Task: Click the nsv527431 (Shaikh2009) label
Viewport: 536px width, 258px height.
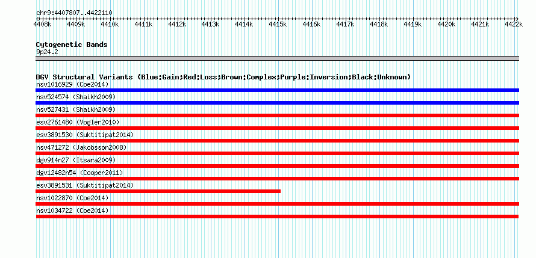Action: coord(76,109)
